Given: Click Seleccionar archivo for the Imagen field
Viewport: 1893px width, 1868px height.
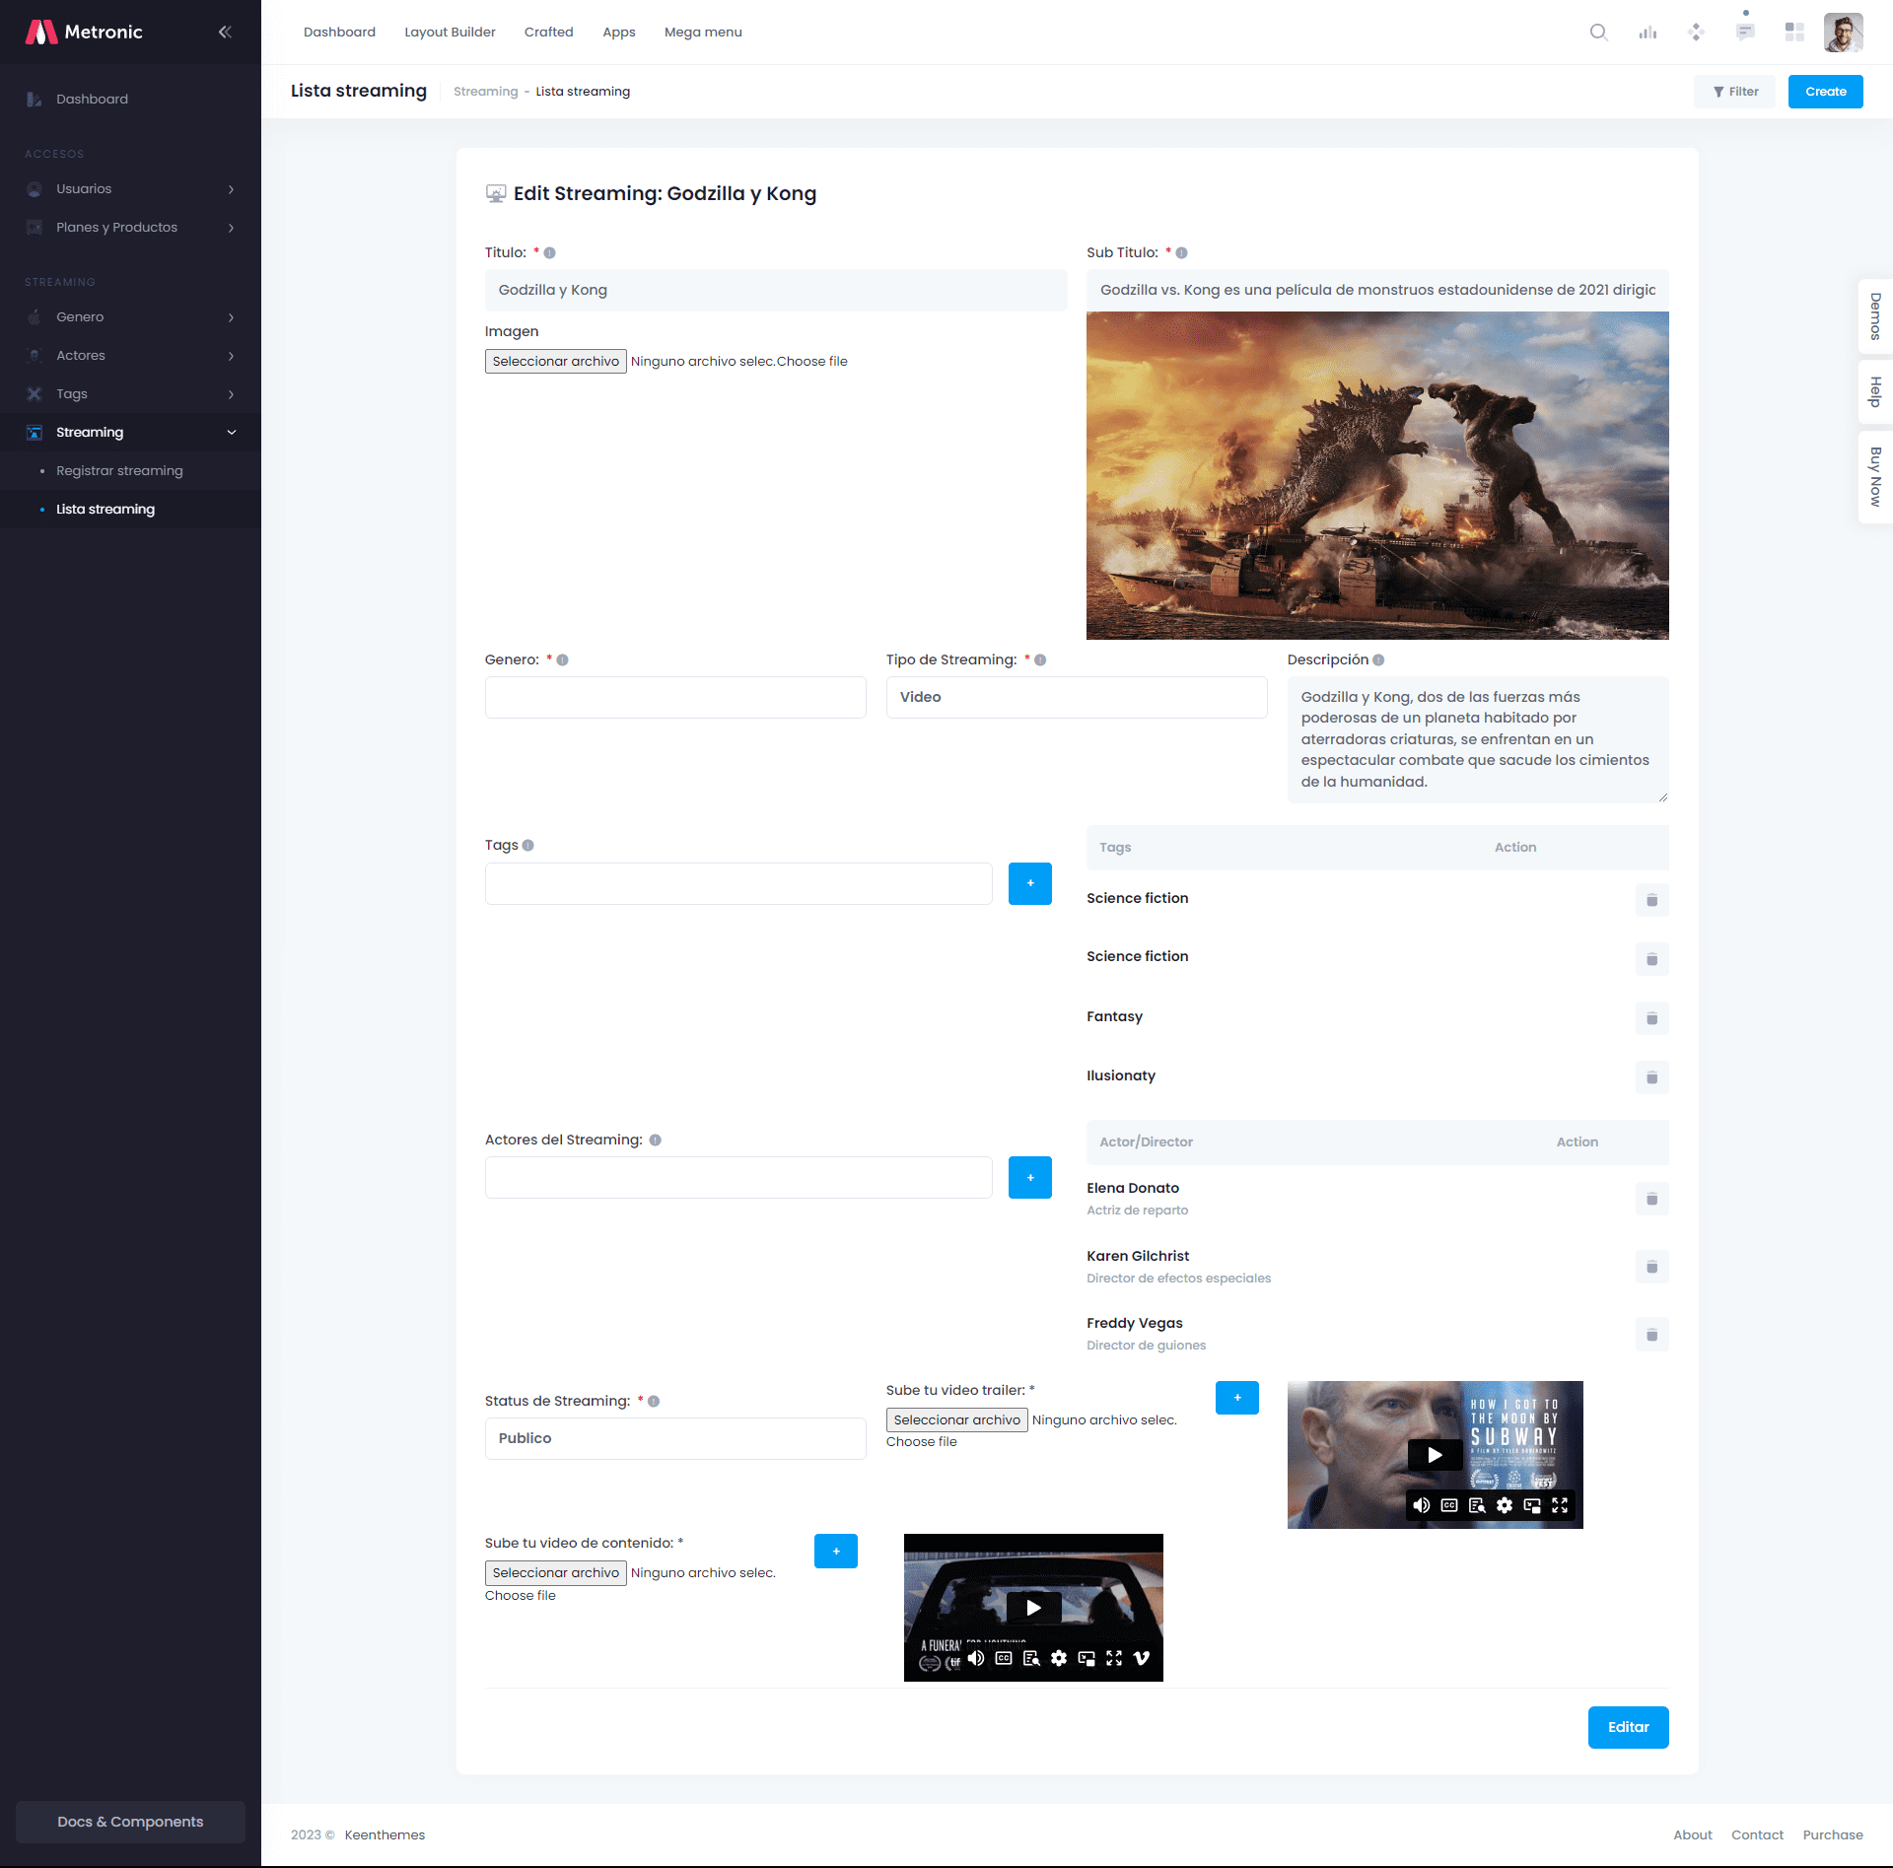Looking at the screenshot, I should click(555, 361).
